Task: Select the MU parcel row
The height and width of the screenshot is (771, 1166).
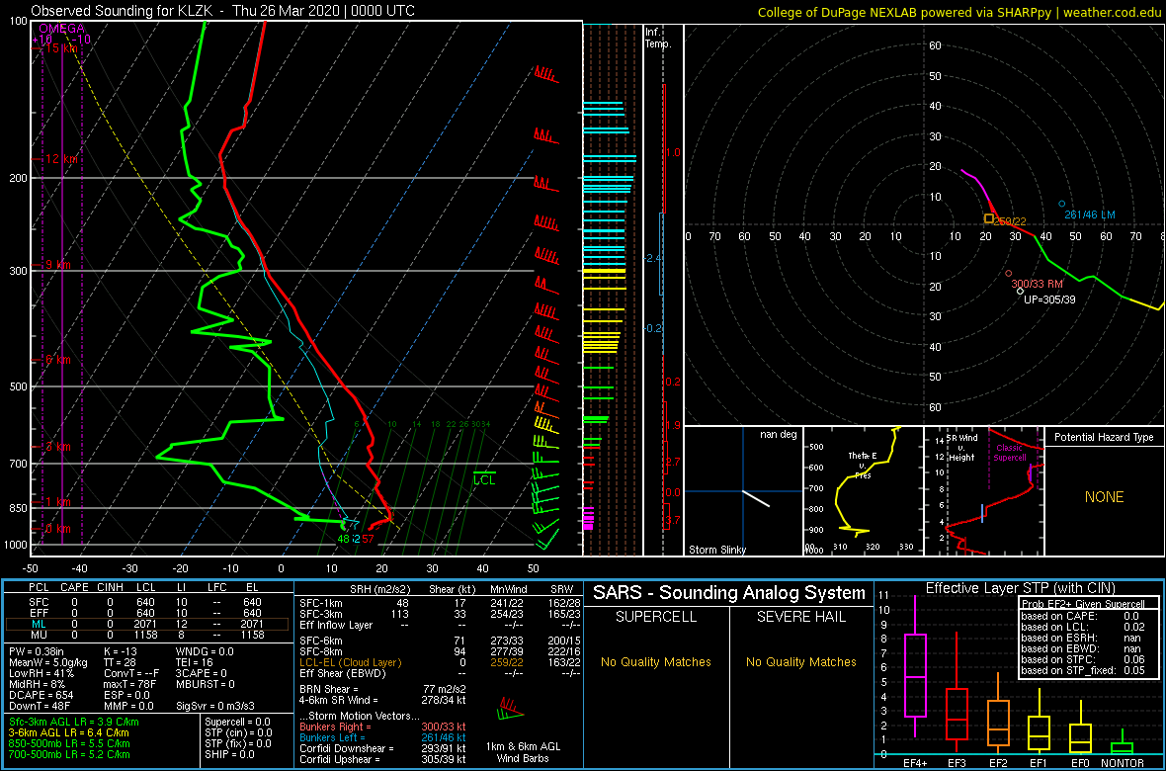Action: (147, 637)
